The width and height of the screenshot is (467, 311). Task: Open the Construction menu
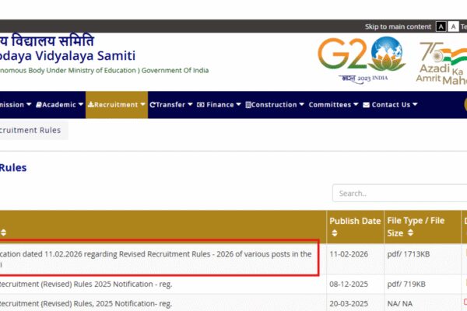(x=275, y=105)
